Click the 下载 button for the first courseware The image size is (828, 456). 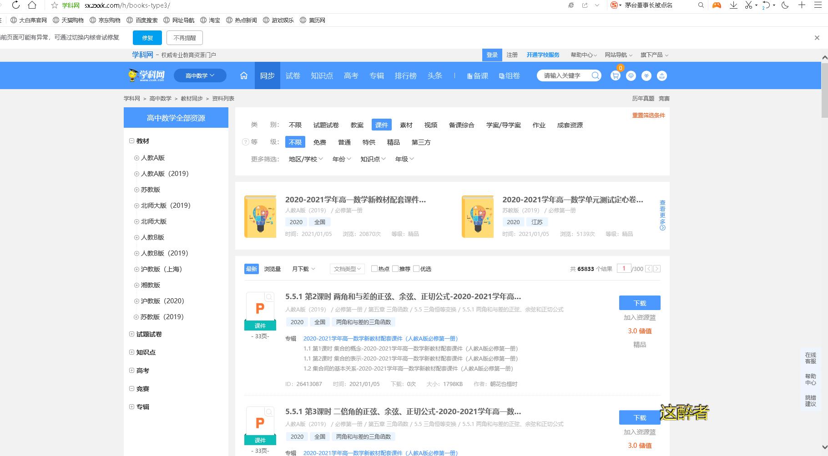639,303
